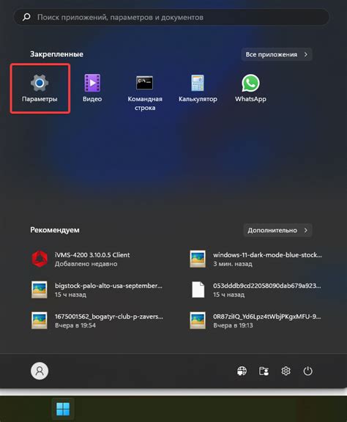Open the user account avatar

point(40,371)
